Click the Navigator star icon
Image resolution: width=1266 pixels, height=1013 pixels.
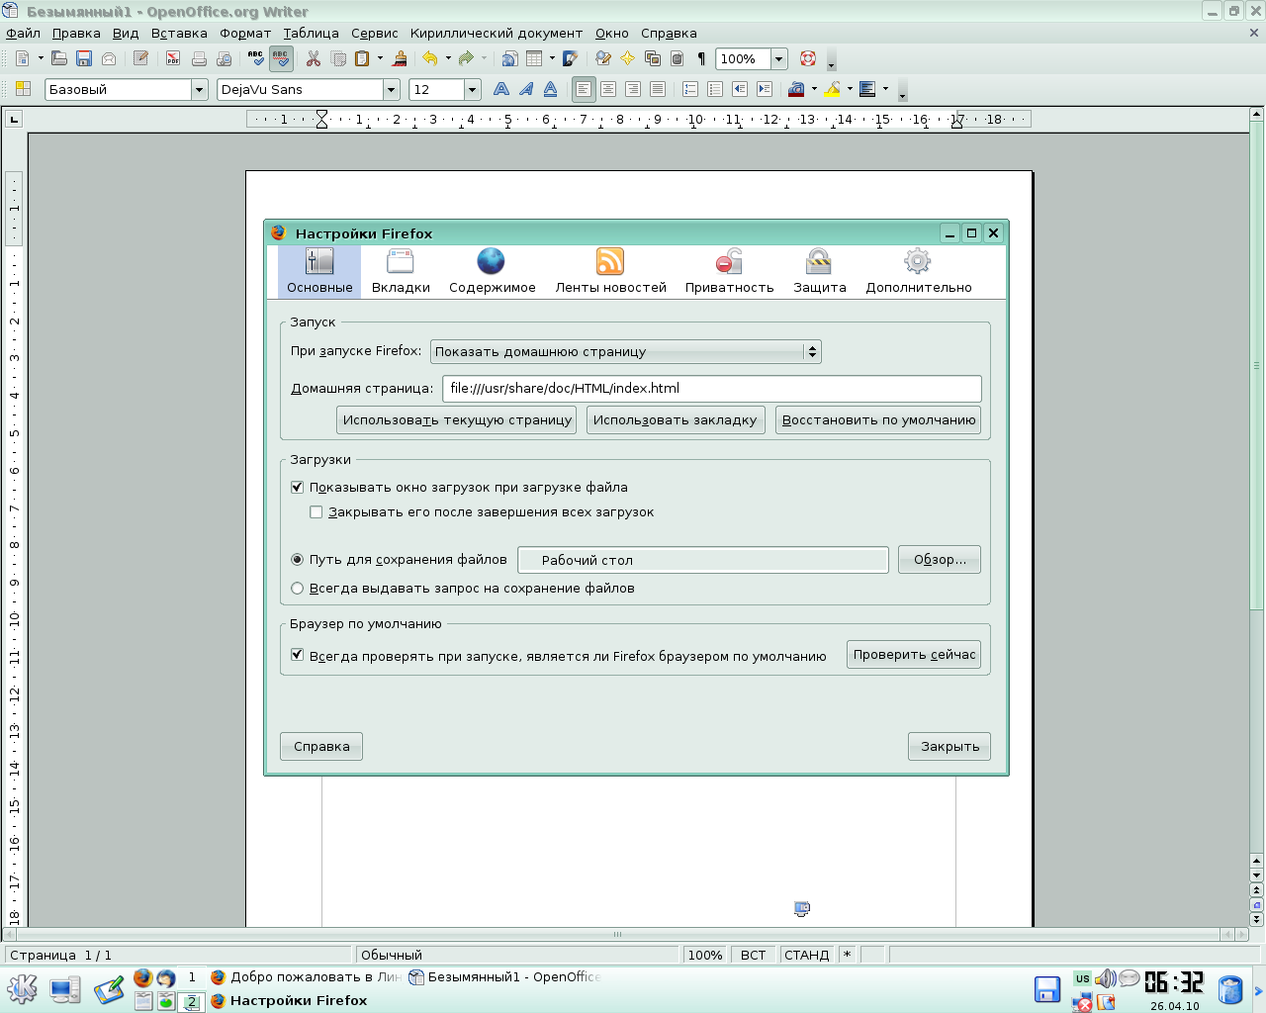pyautogui.click(x=627, y=59)
